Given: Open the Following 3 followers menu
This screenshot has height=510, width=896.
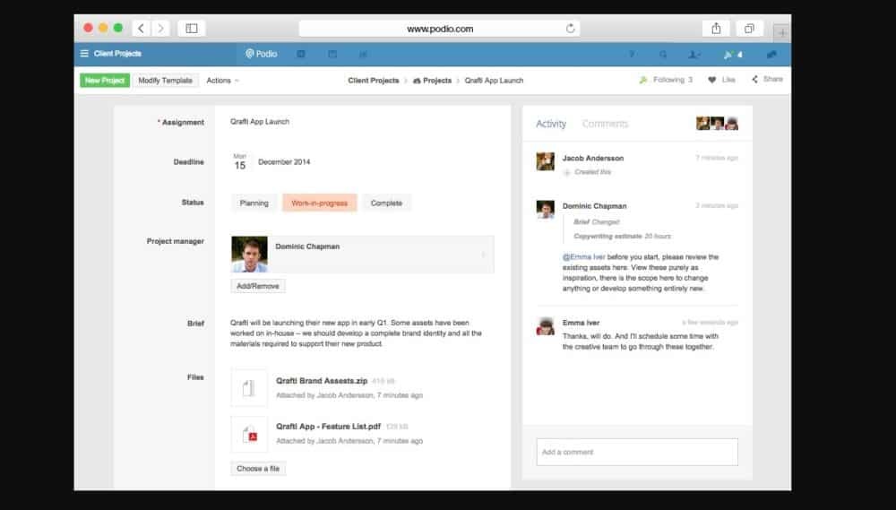Looking at the screenshot, I should pos(666,80).
